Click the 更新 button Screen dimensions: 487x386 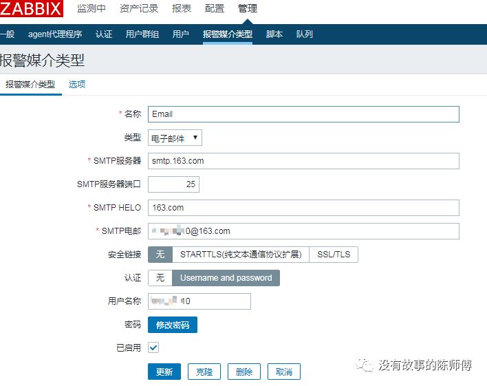tap(164, 372)
